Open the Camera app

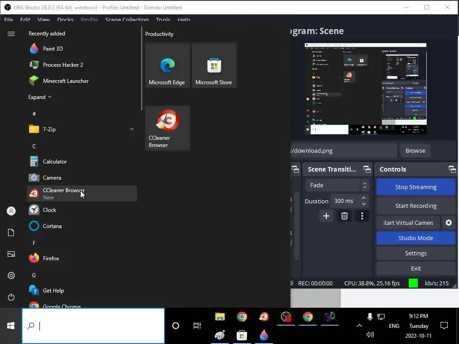coord(82,177)
